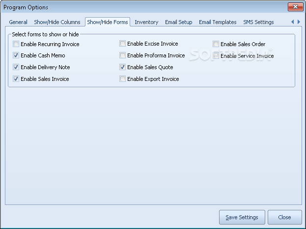This screenshot has width=306, height=229.
Task: Select the Email Templates tab
Action: pos(218,22)
